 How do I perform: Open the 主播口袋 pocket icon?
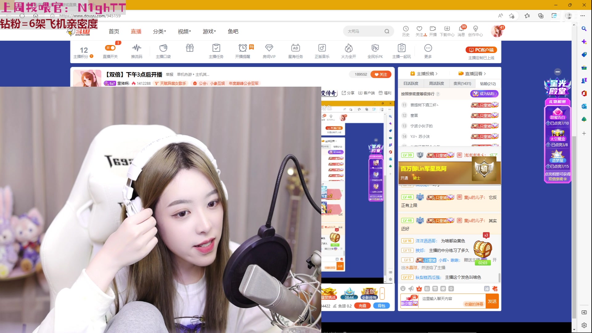163,51
